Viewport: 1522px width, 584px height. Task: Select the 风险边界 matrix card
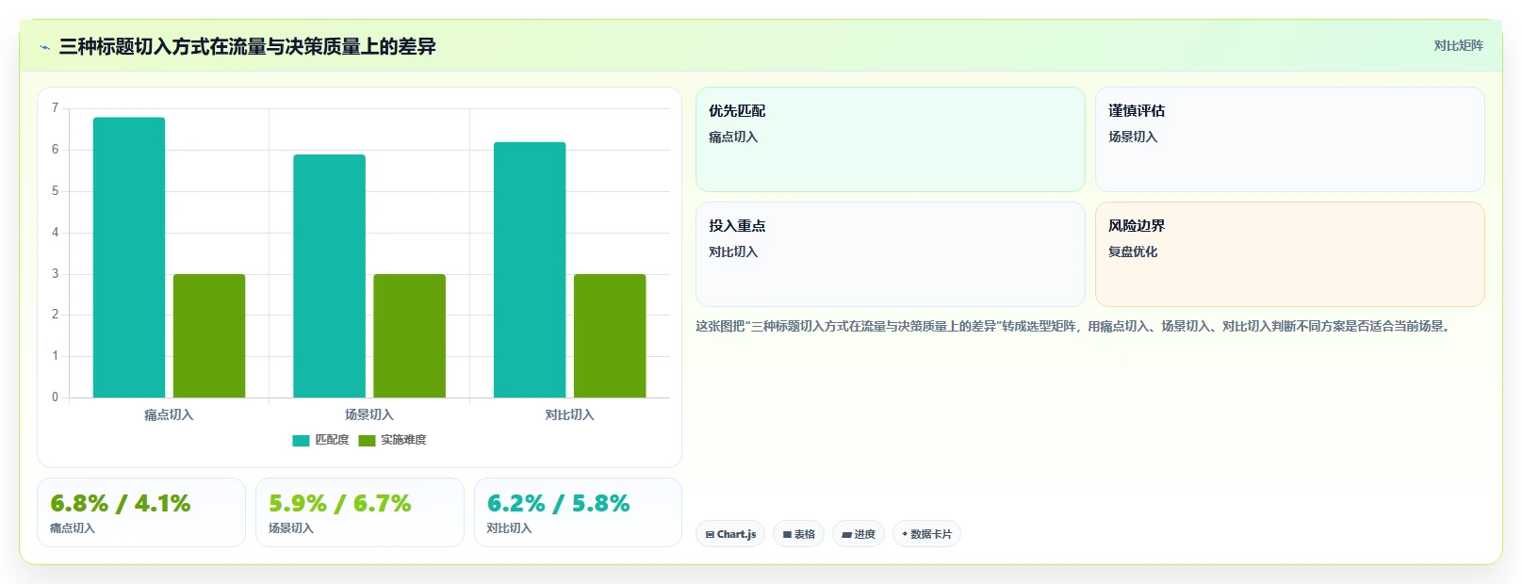point(1290,254)
